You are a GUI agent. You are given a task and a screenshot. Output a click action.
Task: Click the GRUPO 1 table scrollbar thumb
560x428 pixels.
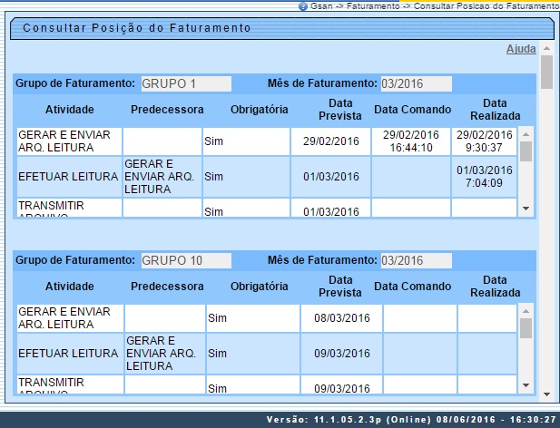[526, 151]
